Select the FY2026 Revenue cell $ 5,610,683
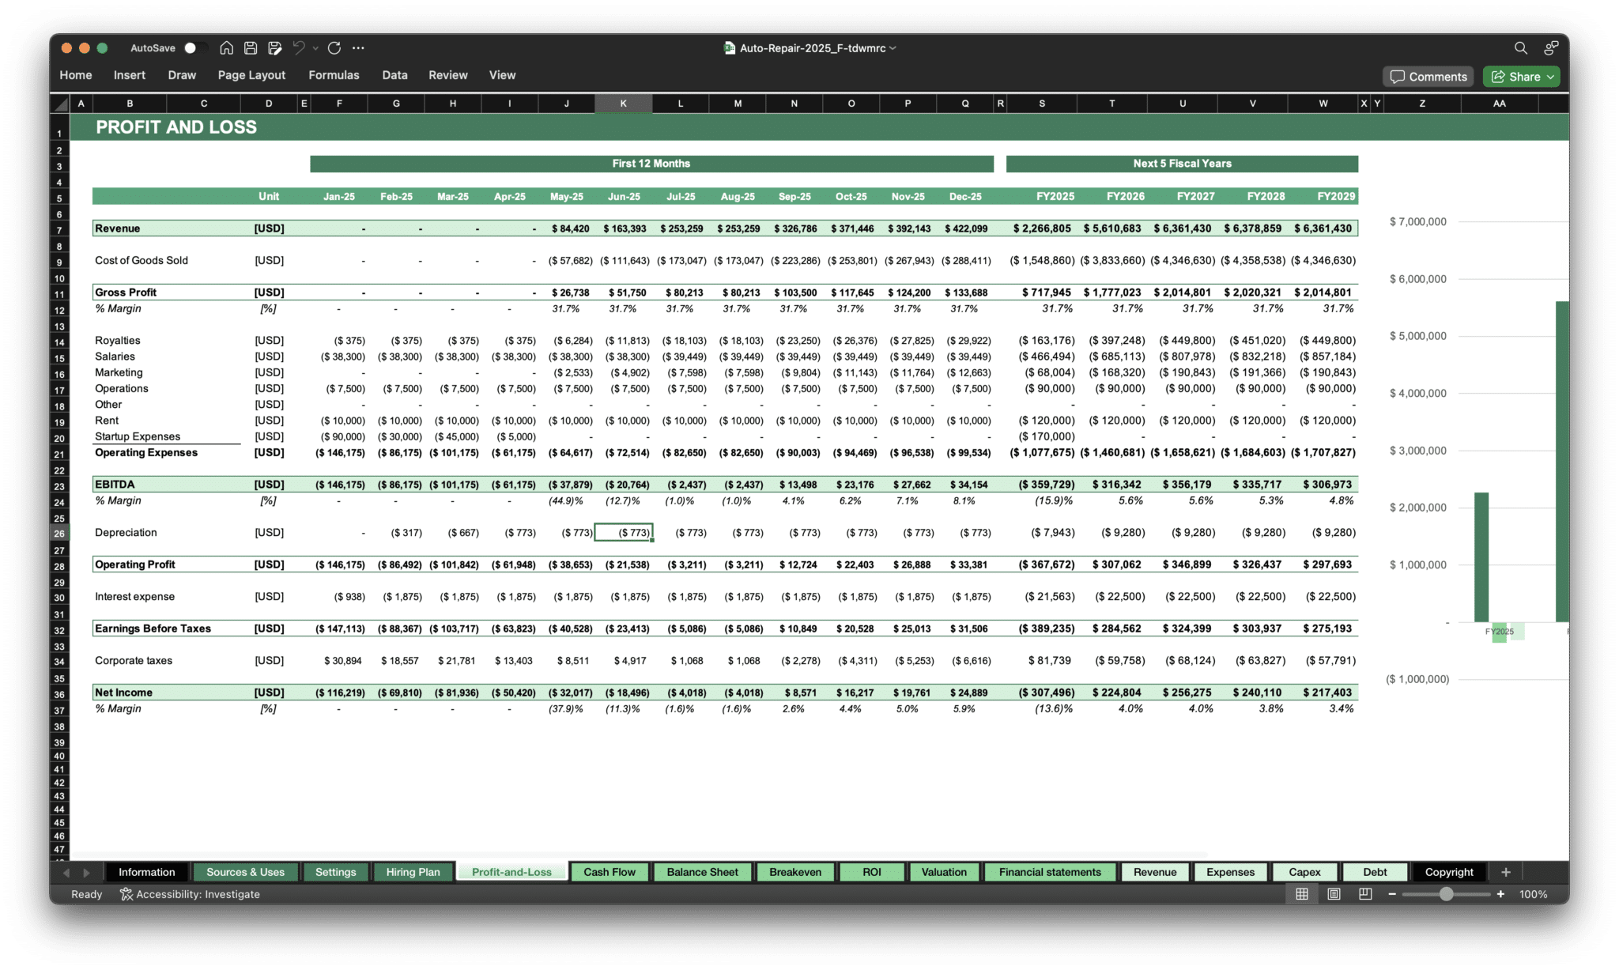The image size is (1619, 970). coord(1112,228)
